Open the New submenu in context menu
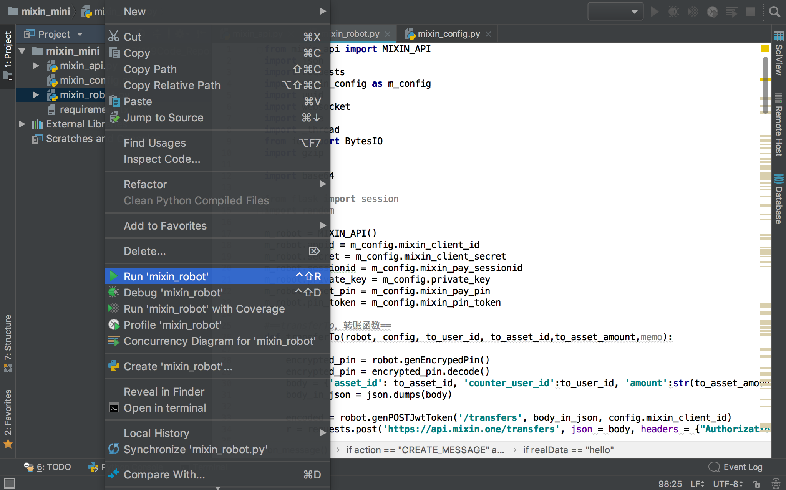 [218, 12]
